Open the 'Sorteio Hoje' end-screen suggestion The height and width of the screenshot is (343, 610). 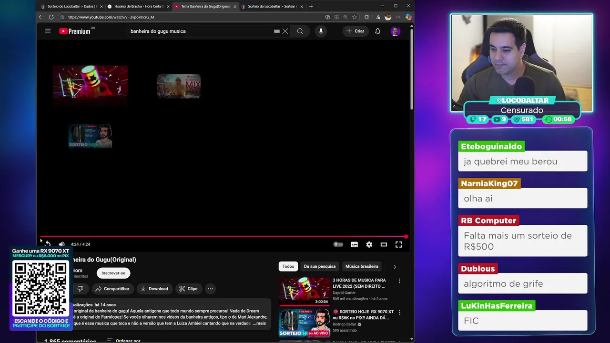[x=90, y=136]
